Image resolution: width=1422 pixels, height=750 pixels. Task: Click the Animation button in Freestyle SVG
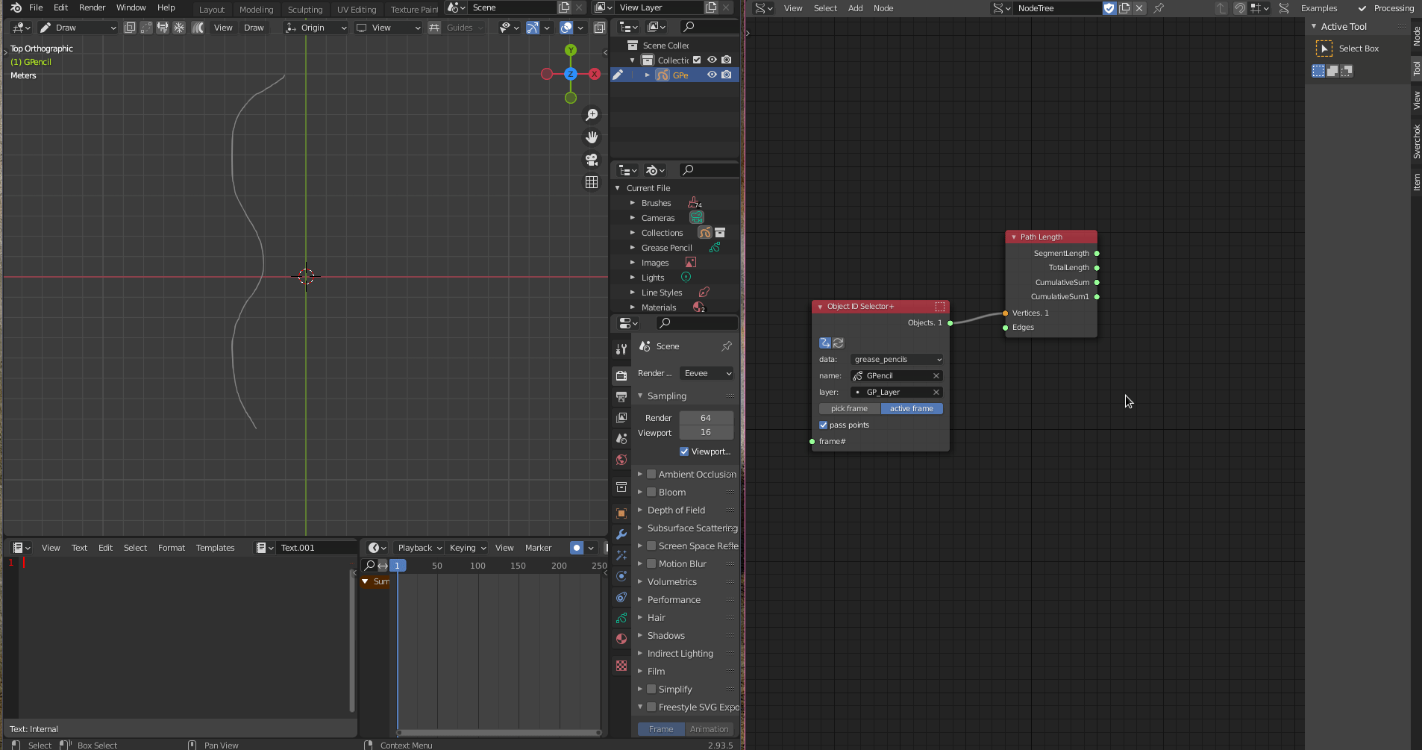pyautogui.click(x=710, y=729)
